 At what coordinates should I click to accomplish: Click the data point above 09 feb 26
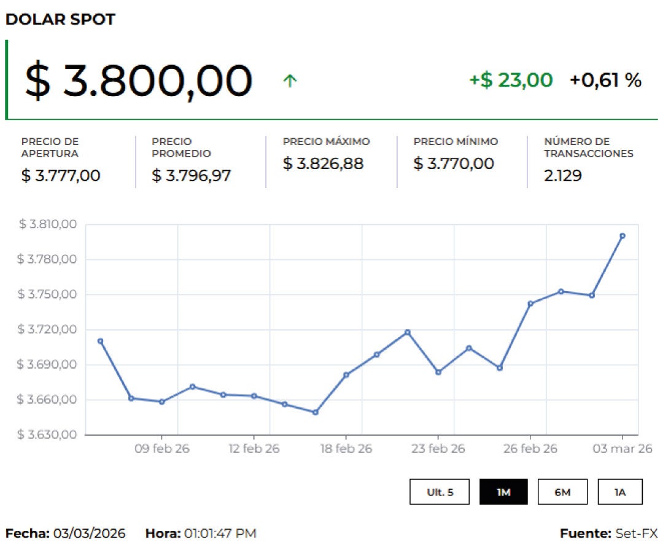pos(162,402)
